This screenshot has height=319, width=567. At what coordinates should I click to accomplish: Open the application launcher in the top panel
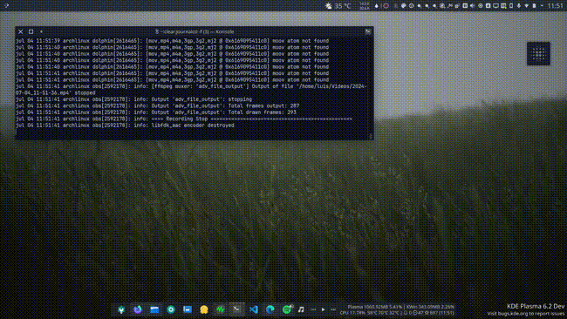(x=6, y=5)
